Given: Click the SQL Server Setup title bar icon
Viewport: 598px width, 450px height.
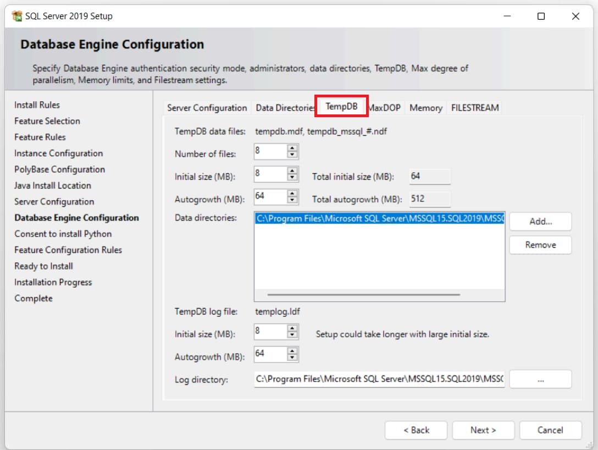Looking at the screenshot, I should pos(16,16).
